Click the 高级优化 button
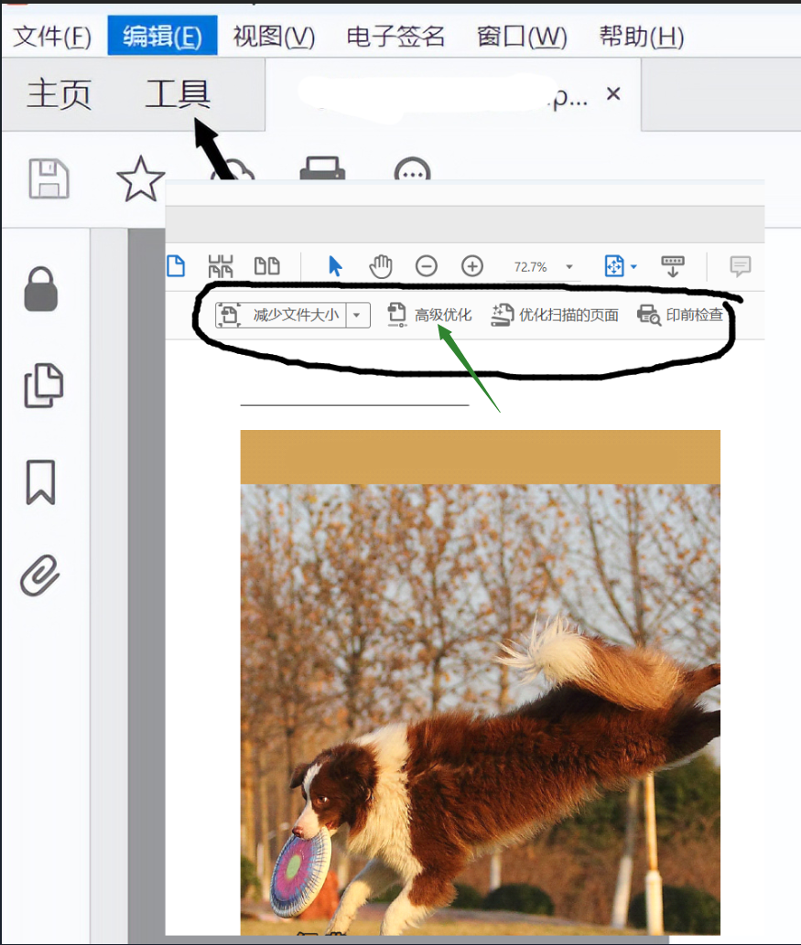 tap(428, 315)
